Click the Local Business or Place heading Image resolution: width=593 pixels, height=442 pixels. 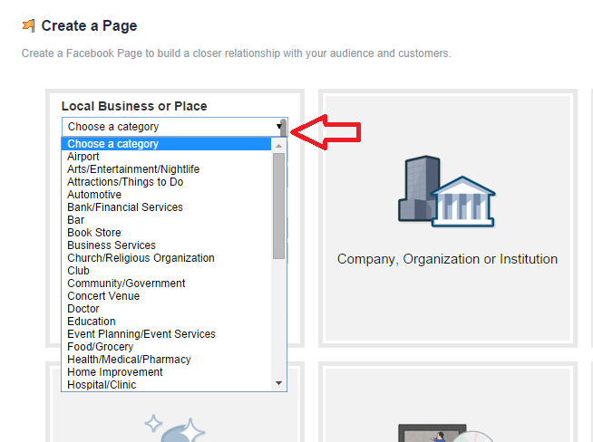point(134,106)
